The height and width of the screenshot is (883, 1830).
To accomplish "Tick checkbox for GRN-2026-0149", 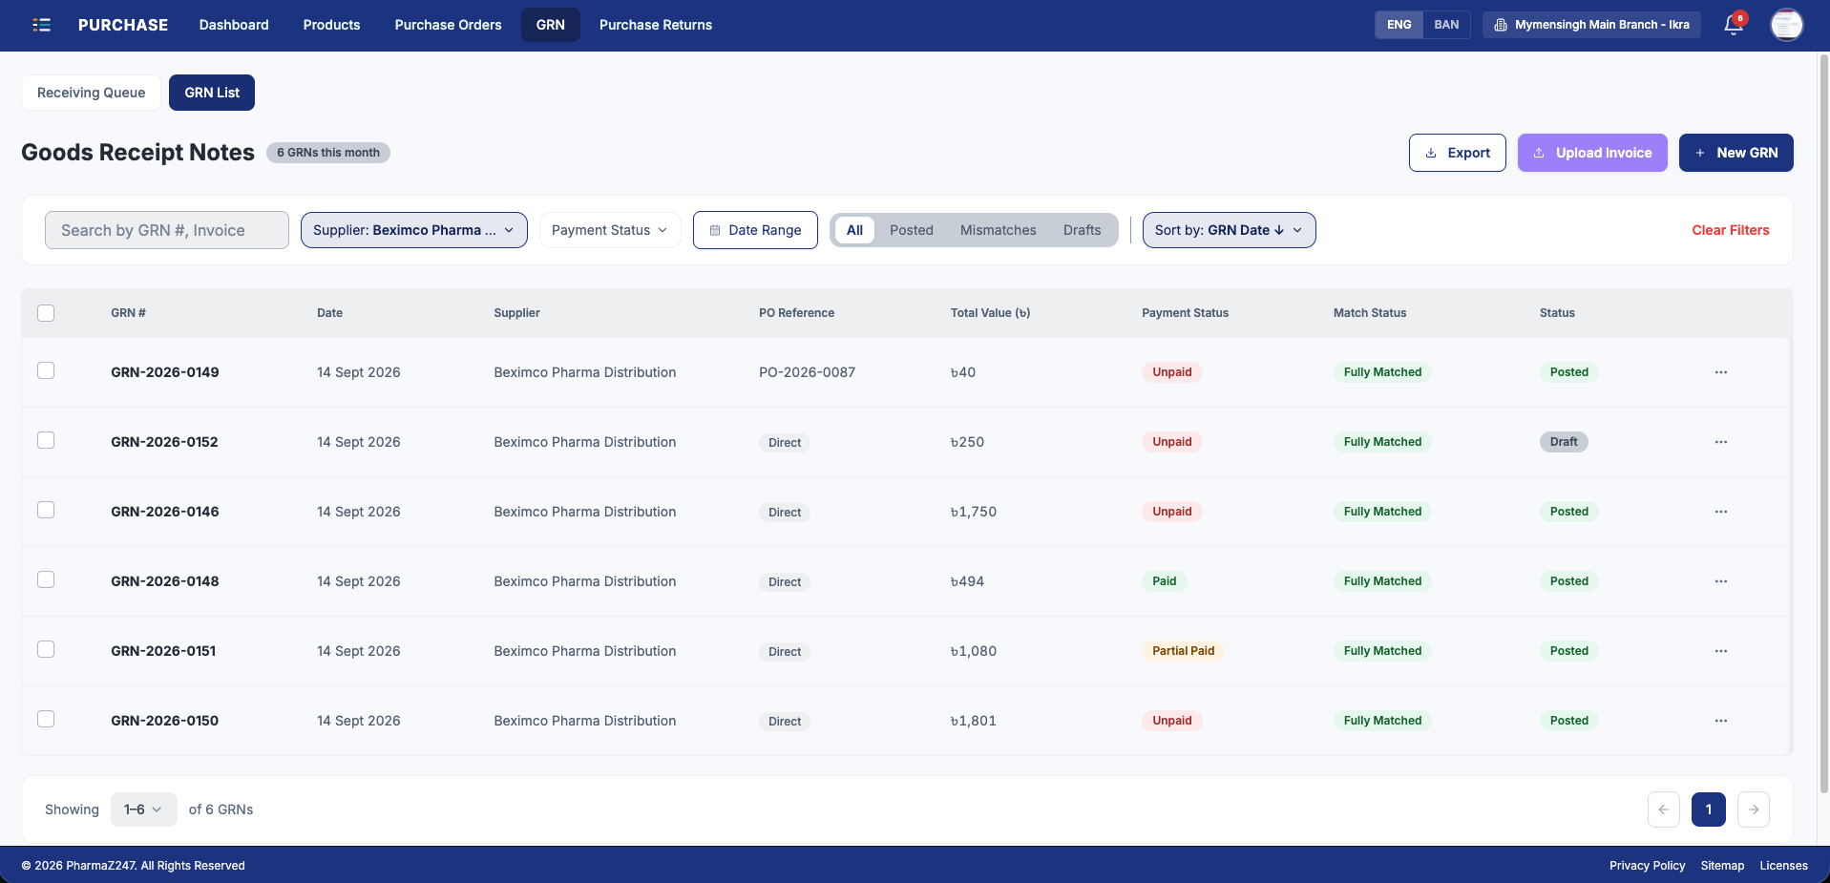I will (46, 370).
